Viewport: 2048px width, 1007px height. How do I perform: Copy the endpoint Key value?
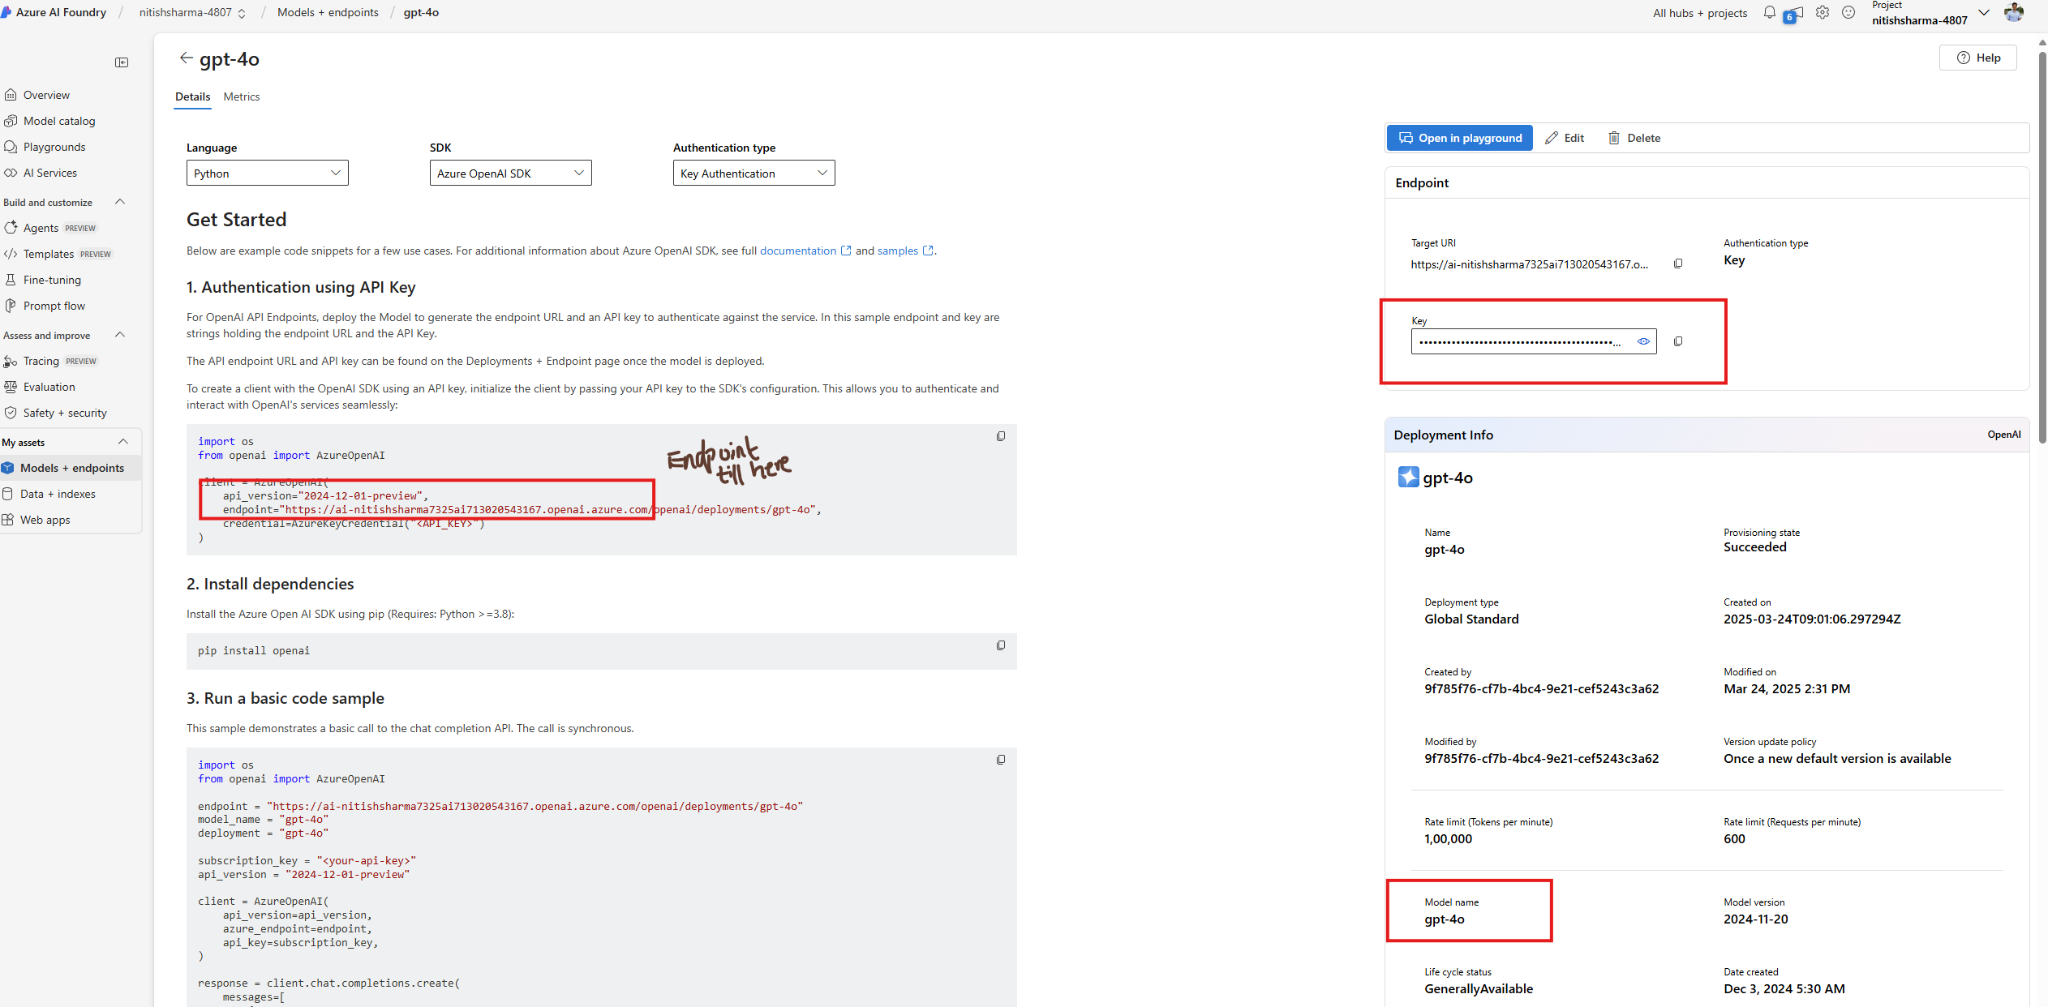tap(1678, 341)
